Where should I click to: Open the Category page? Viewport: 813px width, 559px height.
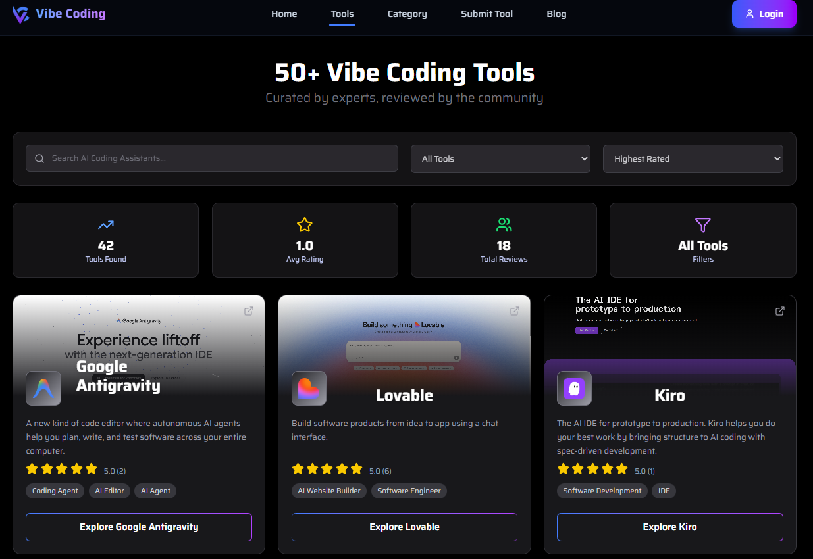[407, 14]
